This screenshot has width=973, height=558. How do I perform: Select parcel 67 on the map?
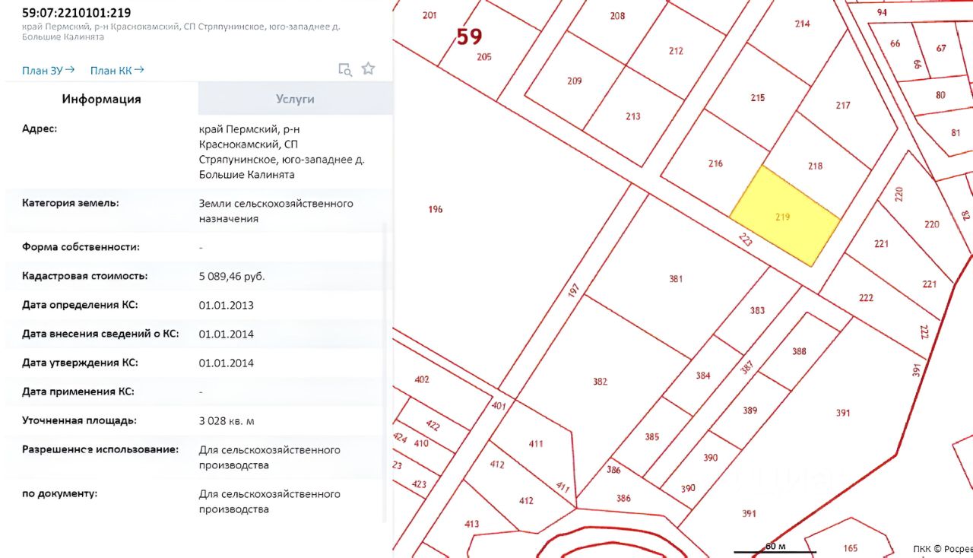(941, 48)
